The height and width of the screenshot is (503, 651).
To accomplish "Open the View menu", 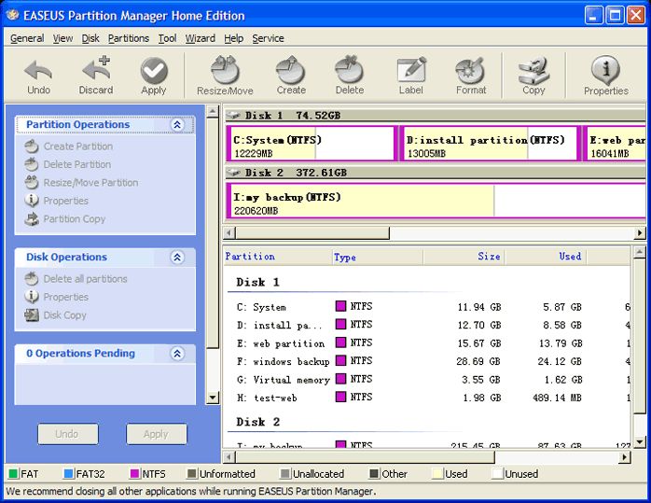I will coord(62,38).
